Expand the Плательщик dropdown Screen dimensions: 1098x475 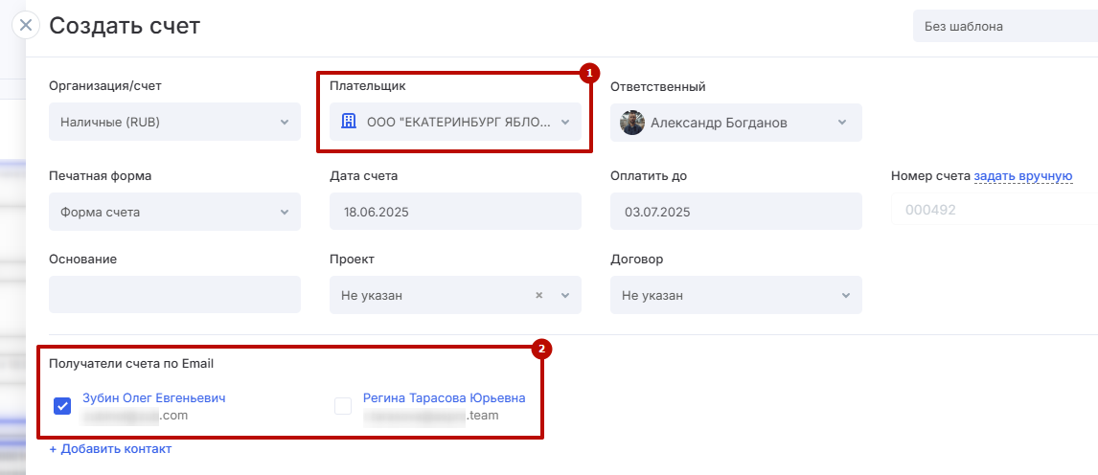565,123
